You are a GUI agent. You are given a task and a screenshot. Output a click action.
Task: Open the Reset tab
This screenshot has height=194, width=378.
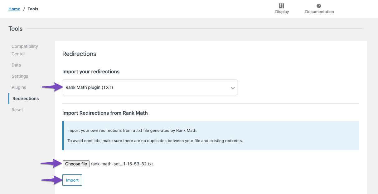(17, 110)
